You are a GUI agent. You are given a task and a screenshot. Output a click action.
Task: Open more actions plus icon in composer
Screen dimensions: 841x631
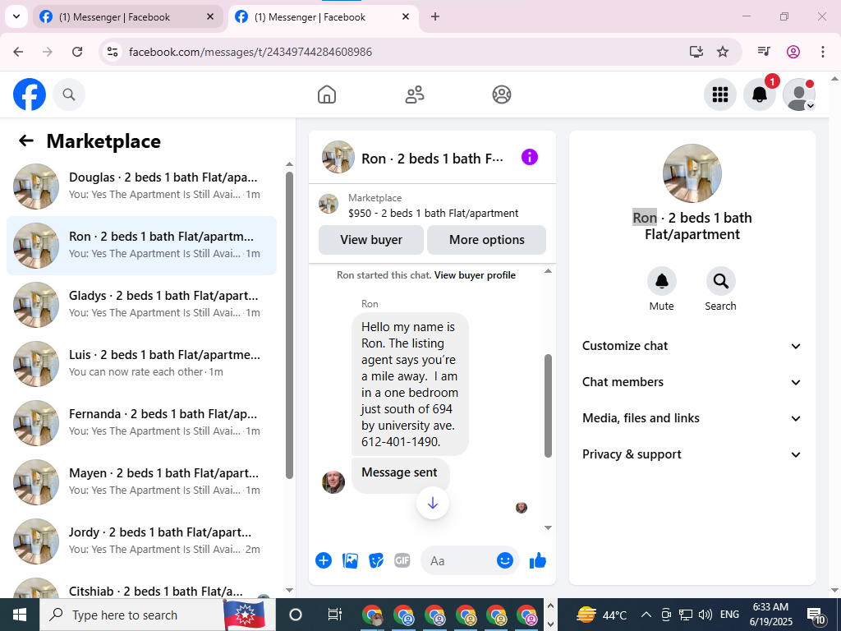pyautogui.click(x=324, y=560)
